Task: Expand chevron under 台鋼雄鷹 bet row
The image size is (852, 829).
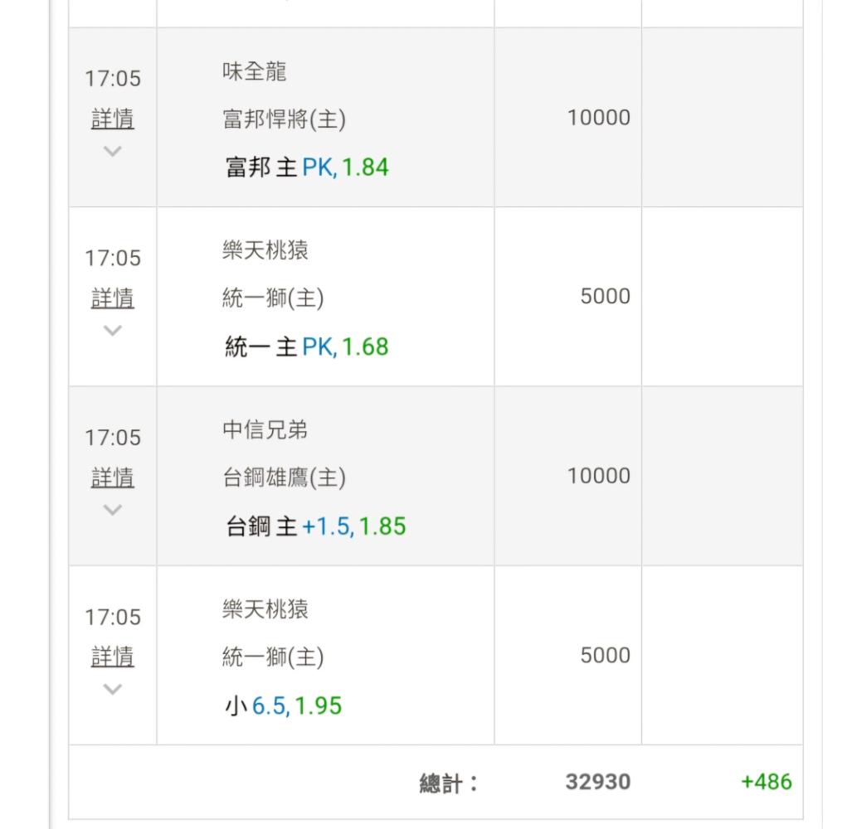Action: (x=113, y=510)
